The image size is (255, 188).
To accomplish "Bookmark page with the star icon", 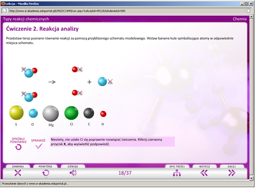I will pos(248,11).
